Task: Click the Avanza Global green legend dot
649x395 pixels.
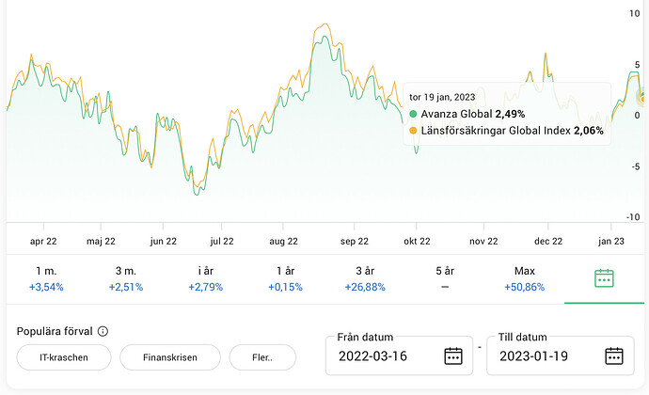Action: 413,114
